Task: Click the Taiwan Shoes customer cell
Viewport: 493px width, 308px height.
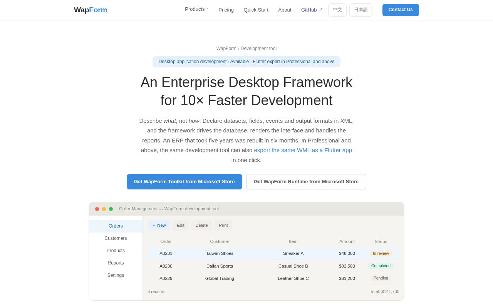Action: [x=220, y=254]
